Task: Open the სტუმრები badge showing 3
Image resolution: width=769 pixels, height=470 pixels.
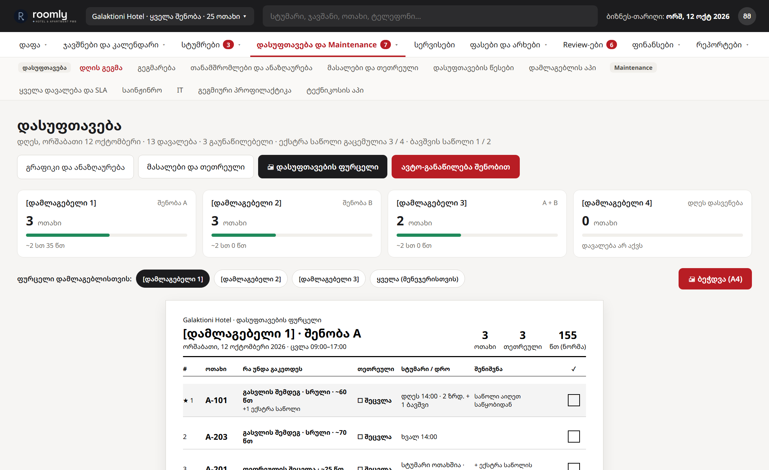Action: point(228,45)
